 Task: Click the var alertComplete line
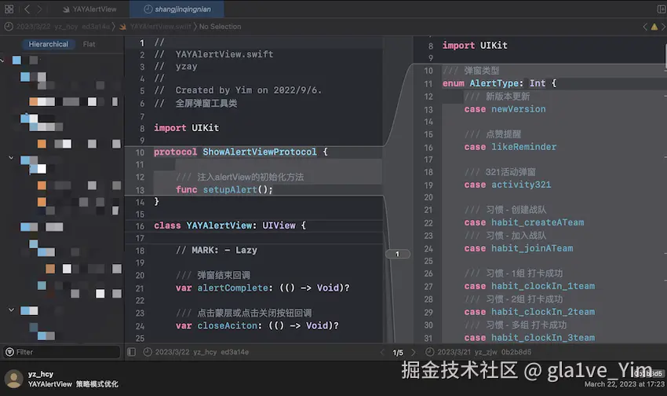pyautogui.click(x=262, y=288)
